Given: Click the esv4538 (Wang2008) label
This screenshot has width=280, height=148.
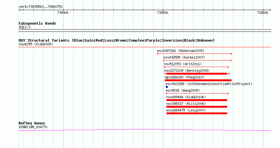Looking at the screenshot, I should [x=183, y=90].
